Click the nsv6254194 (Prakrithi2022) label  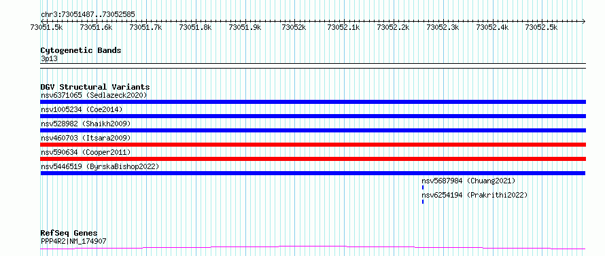pyautogui.click(x=474, y=195)
